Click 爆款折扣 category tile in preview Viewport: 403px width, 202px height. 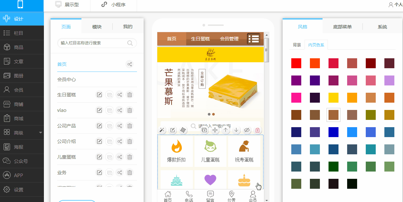177,152
